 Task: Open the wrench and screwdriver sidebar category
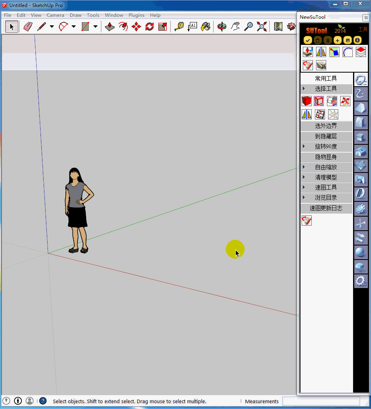(361, 223)
